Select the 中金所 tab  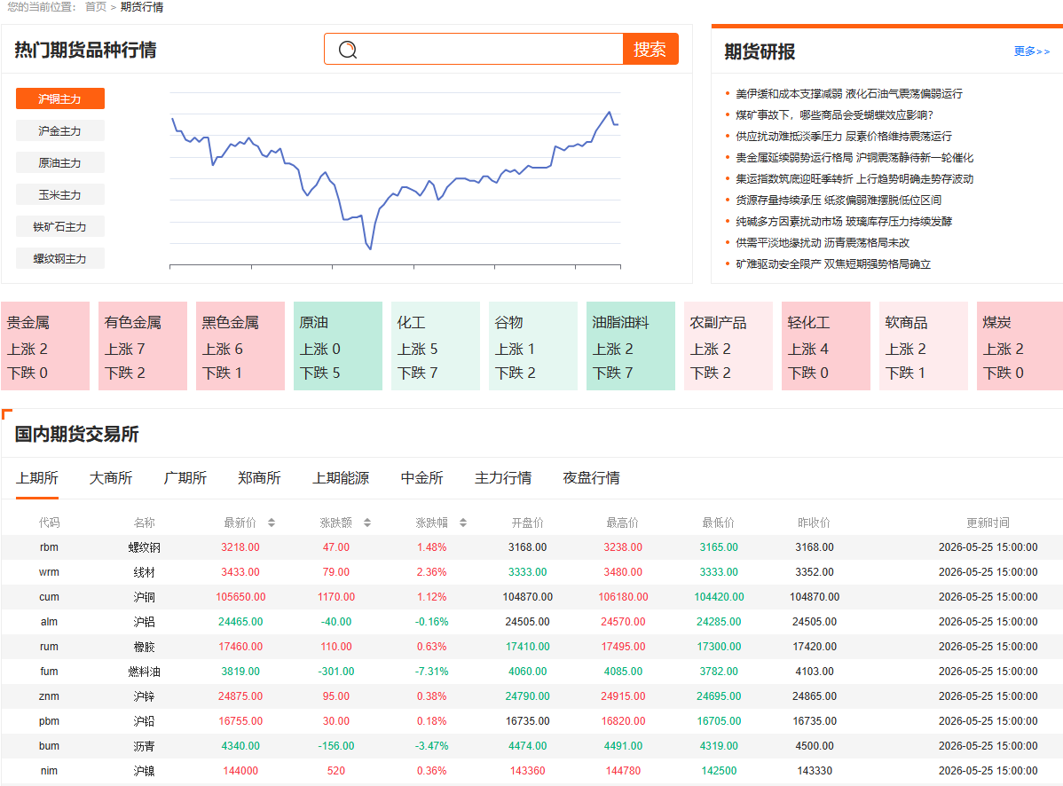pos(421,477)
